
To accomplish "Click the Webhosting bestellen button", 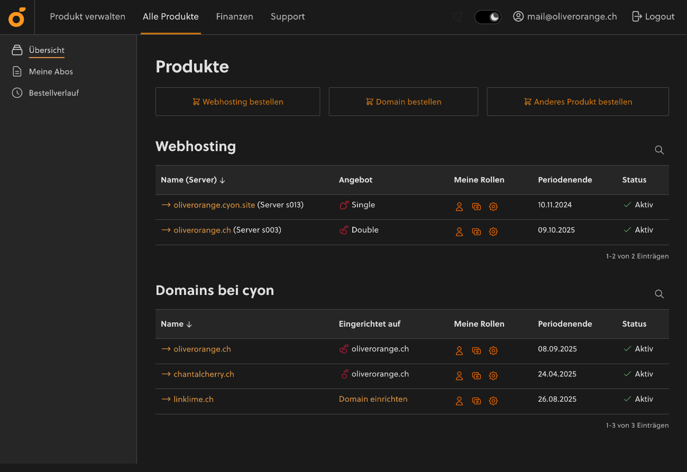I will pyautogui.click(x=238, y=101).
